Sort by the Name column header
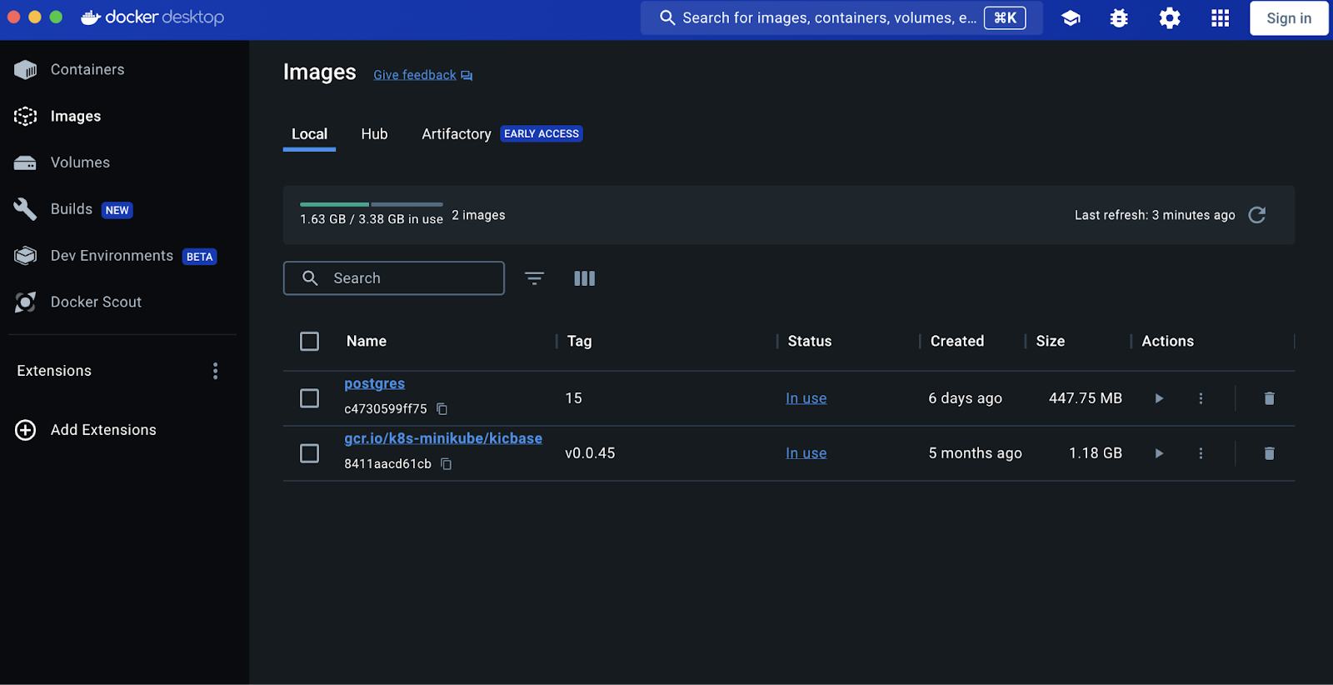This screenshot has width=1333, height=685. pyautogui.click(x=367, y=342)
